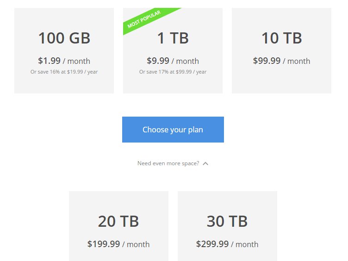Screen dimensions: 348x261
Task: Click the $1.99 / month price
Action: 64,61
